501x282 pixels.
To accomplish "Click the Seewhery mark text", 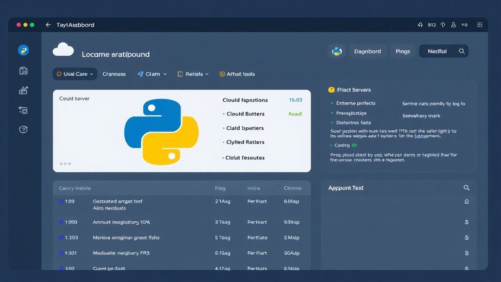I will (421, 116).
